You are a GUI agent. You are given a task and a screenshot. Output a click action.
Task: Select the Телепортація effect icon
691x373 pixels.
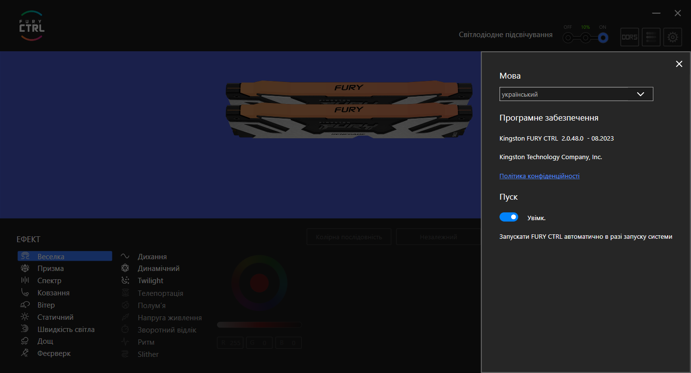125,293
